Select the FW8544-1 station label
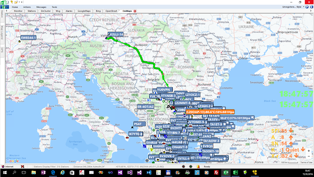 pyautogui.click(x=28, y=38)
